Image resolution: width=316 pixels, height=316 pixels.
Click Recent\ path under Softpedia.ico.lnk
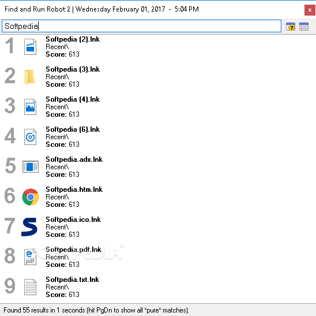[x=57, y=227]
